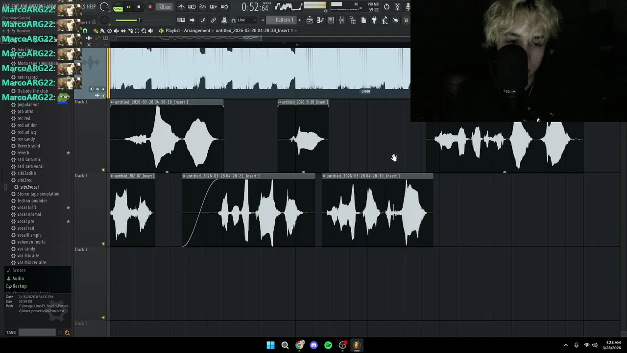This screenshot has height=353, width=627.
Task: Select the playlist Zoom tool
Action: coord(144,31)
